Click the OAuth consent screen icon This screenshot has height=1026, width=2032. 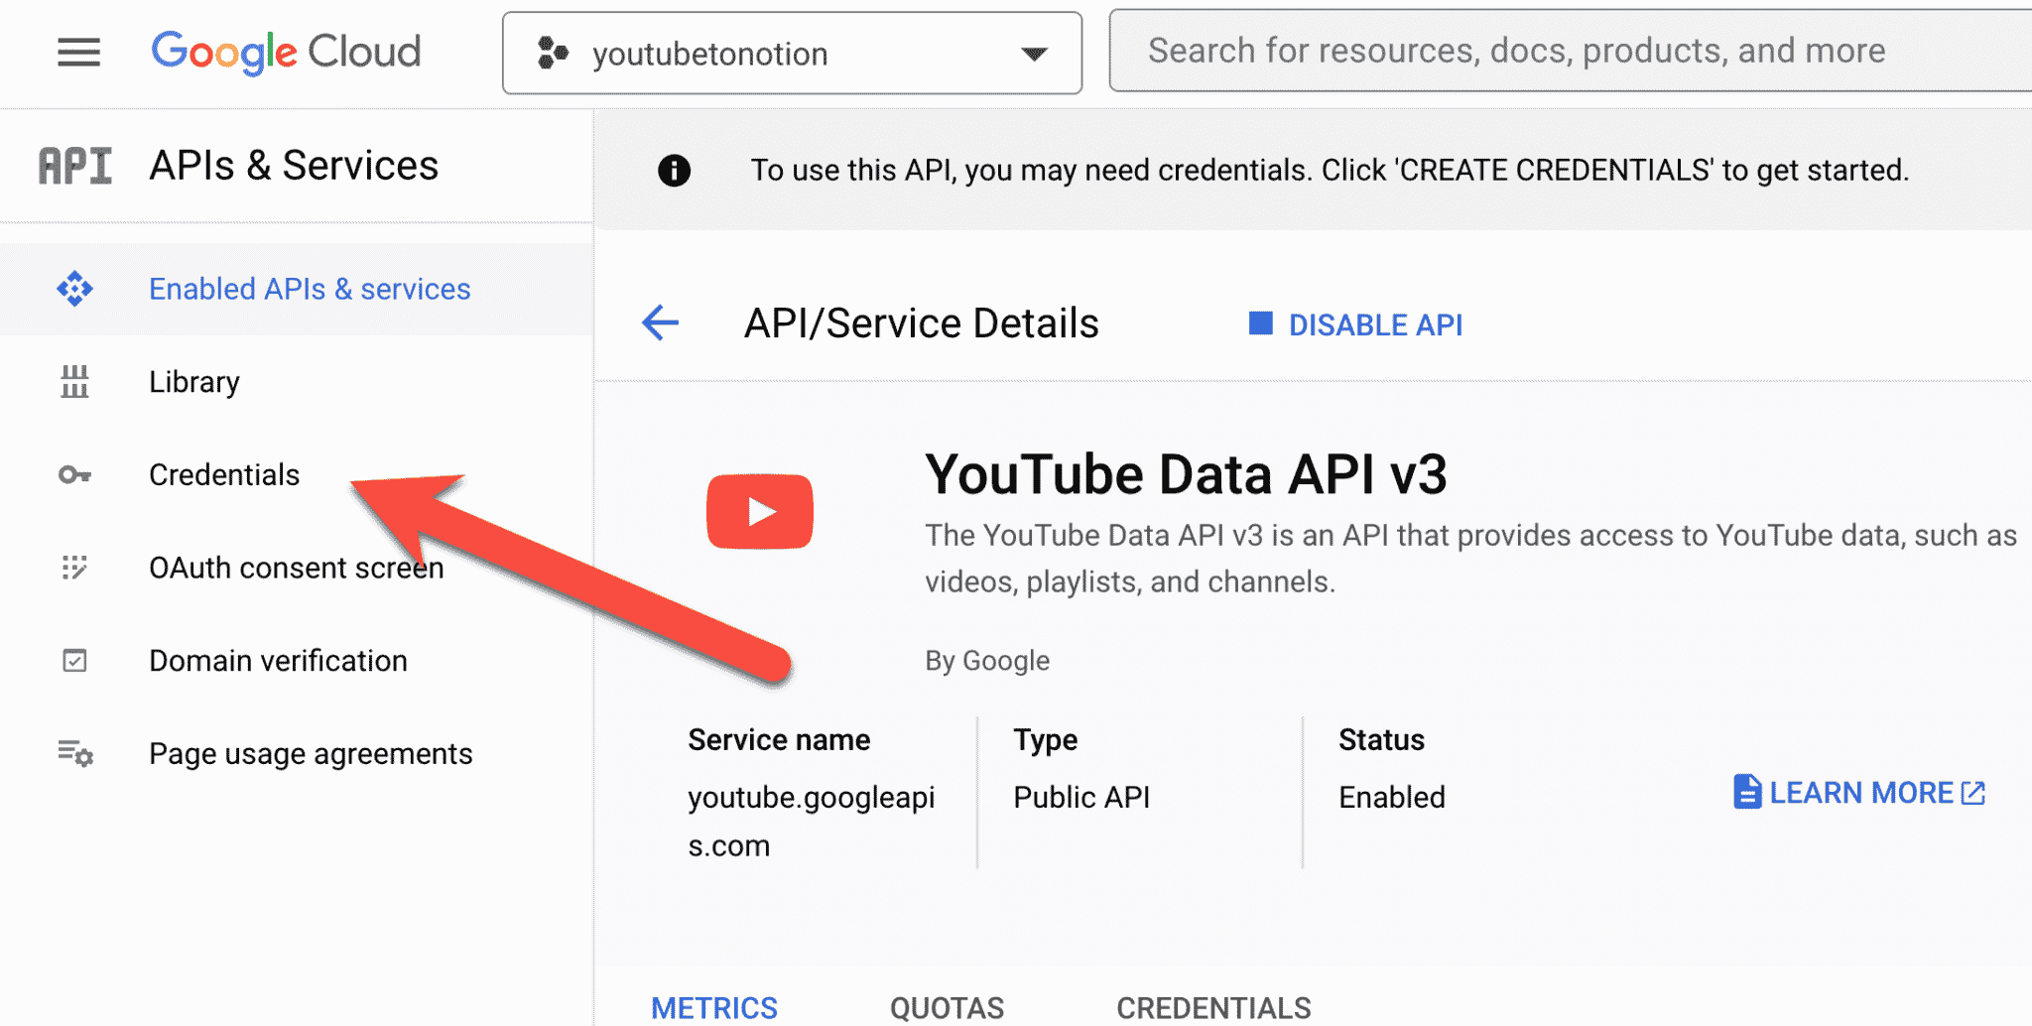pyautogui.click(x=73, y=567)
